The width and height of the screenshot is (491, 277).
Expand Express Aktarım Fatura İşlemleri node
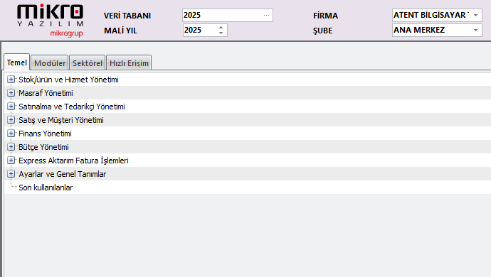(11, 161)
